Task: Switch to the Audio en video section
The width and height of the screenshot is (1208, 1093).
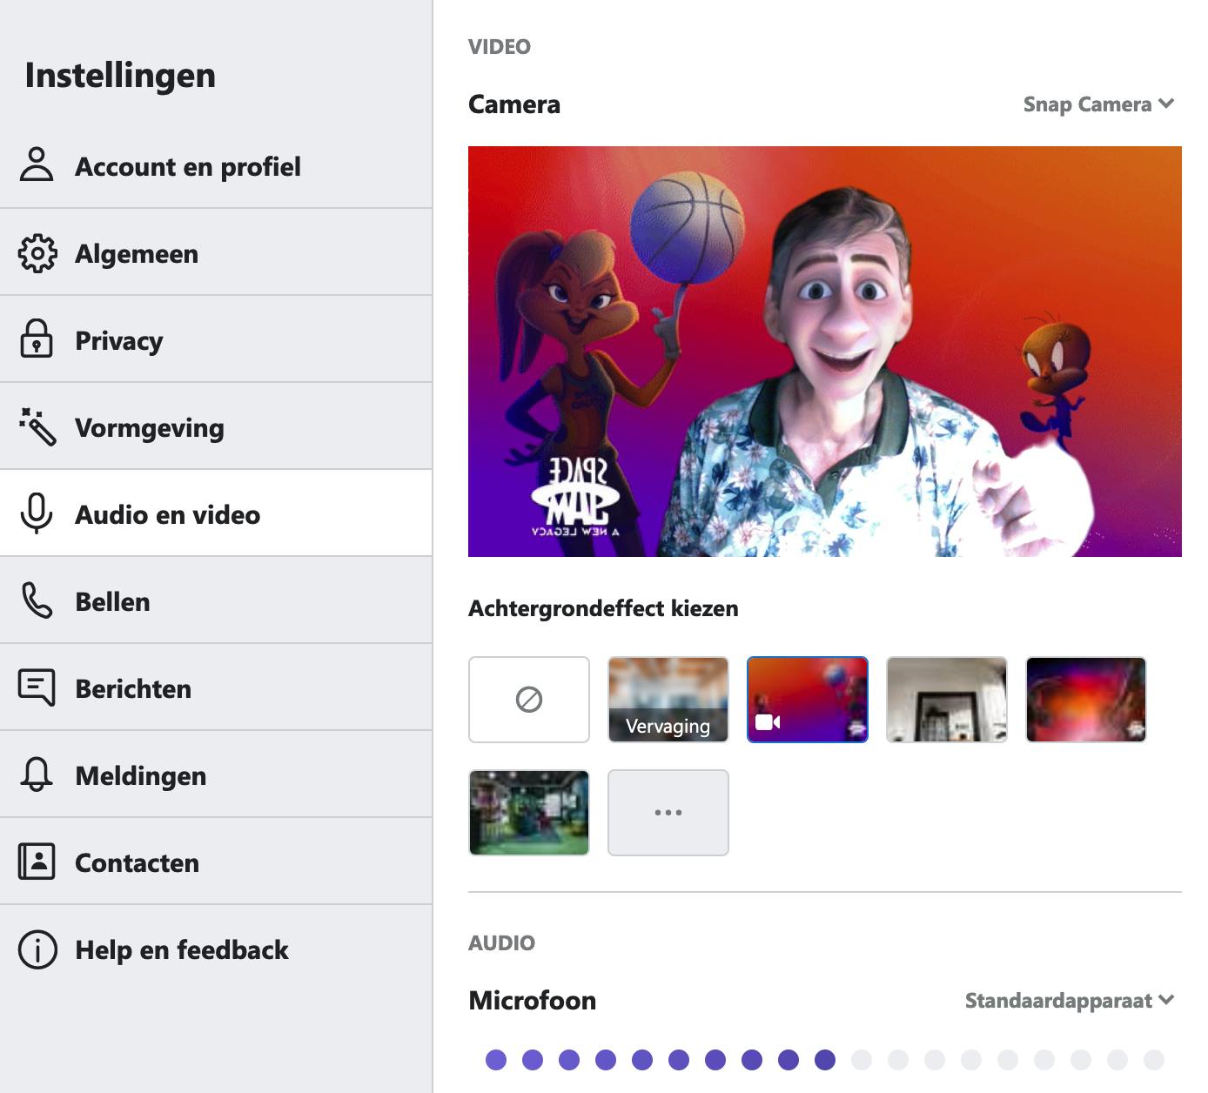Action: (167, 514)
